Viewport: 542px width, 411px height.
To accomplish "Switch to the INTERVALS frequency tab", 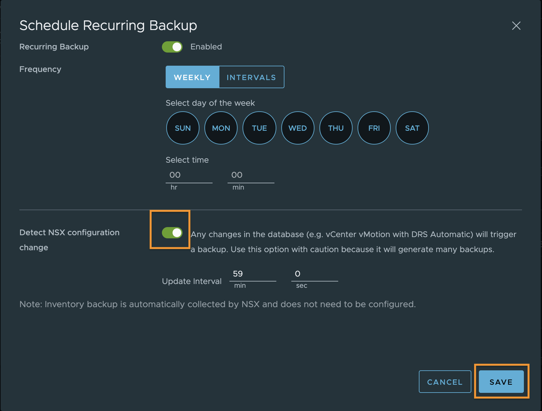I will pyautogui.click(x=251, y=77).
